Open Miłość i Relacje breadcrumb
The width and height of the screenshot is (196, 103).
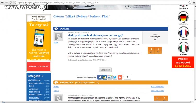[77, 17]
